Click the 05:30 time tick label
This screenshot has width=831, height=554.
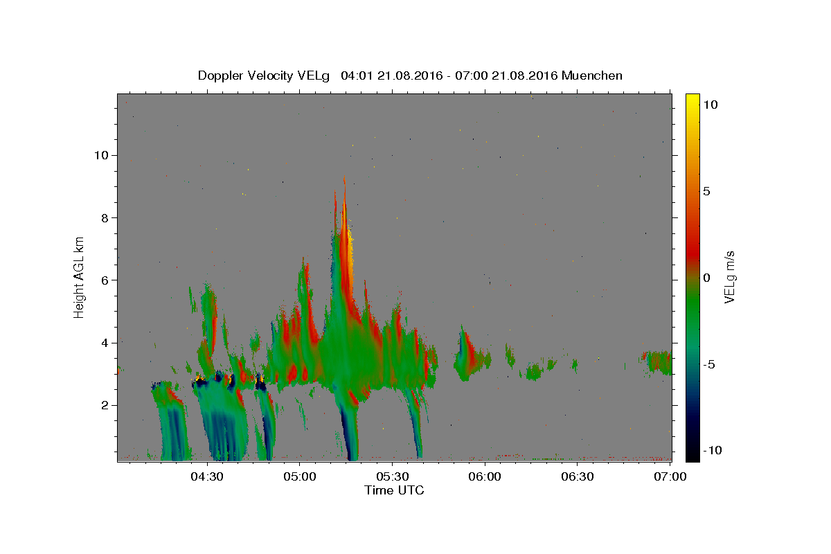coord(393,476)
